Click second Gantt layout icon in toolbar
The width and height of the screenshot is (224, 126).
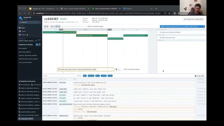[48, 27]
